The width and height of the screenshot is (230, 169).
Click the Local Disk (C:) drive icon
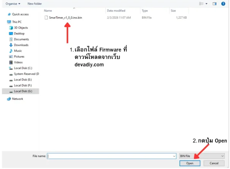[x=11, y=68]
